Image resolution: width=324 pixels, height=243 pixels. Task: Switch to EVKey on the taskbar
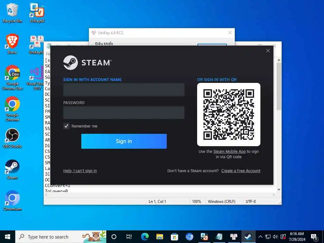point(204,237)
